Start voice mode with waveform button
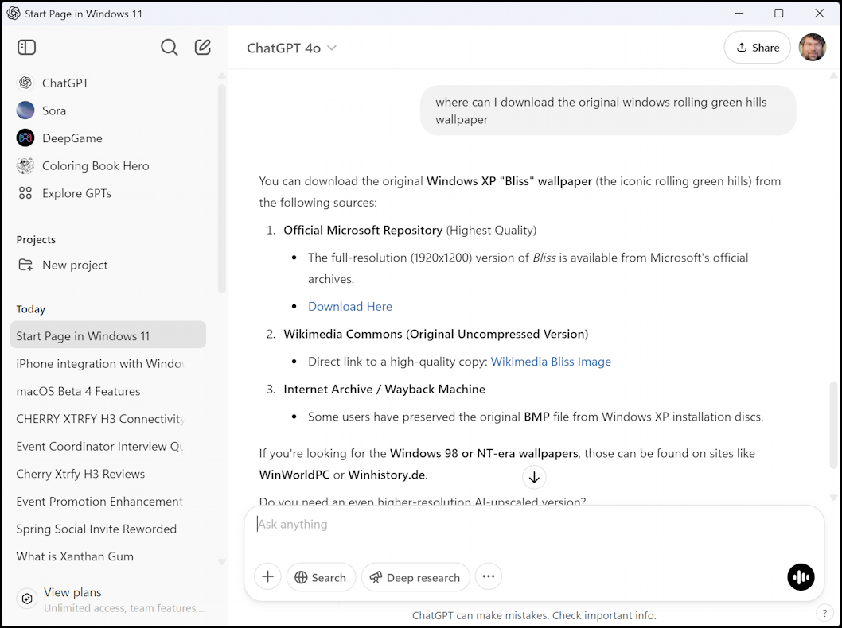 tap(801, 577)
